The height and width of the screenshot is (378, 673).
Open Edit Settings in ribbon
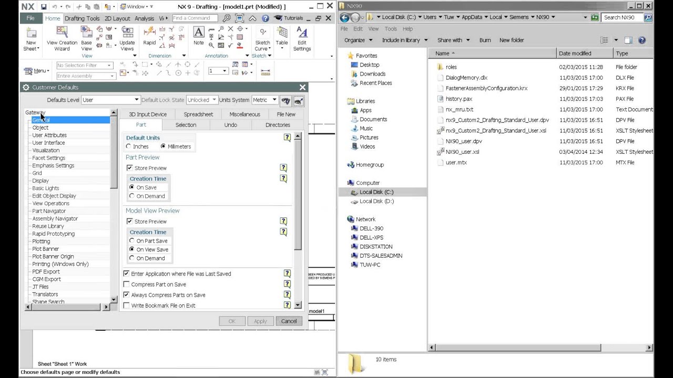pyautogui.click(x=302, y=39)
